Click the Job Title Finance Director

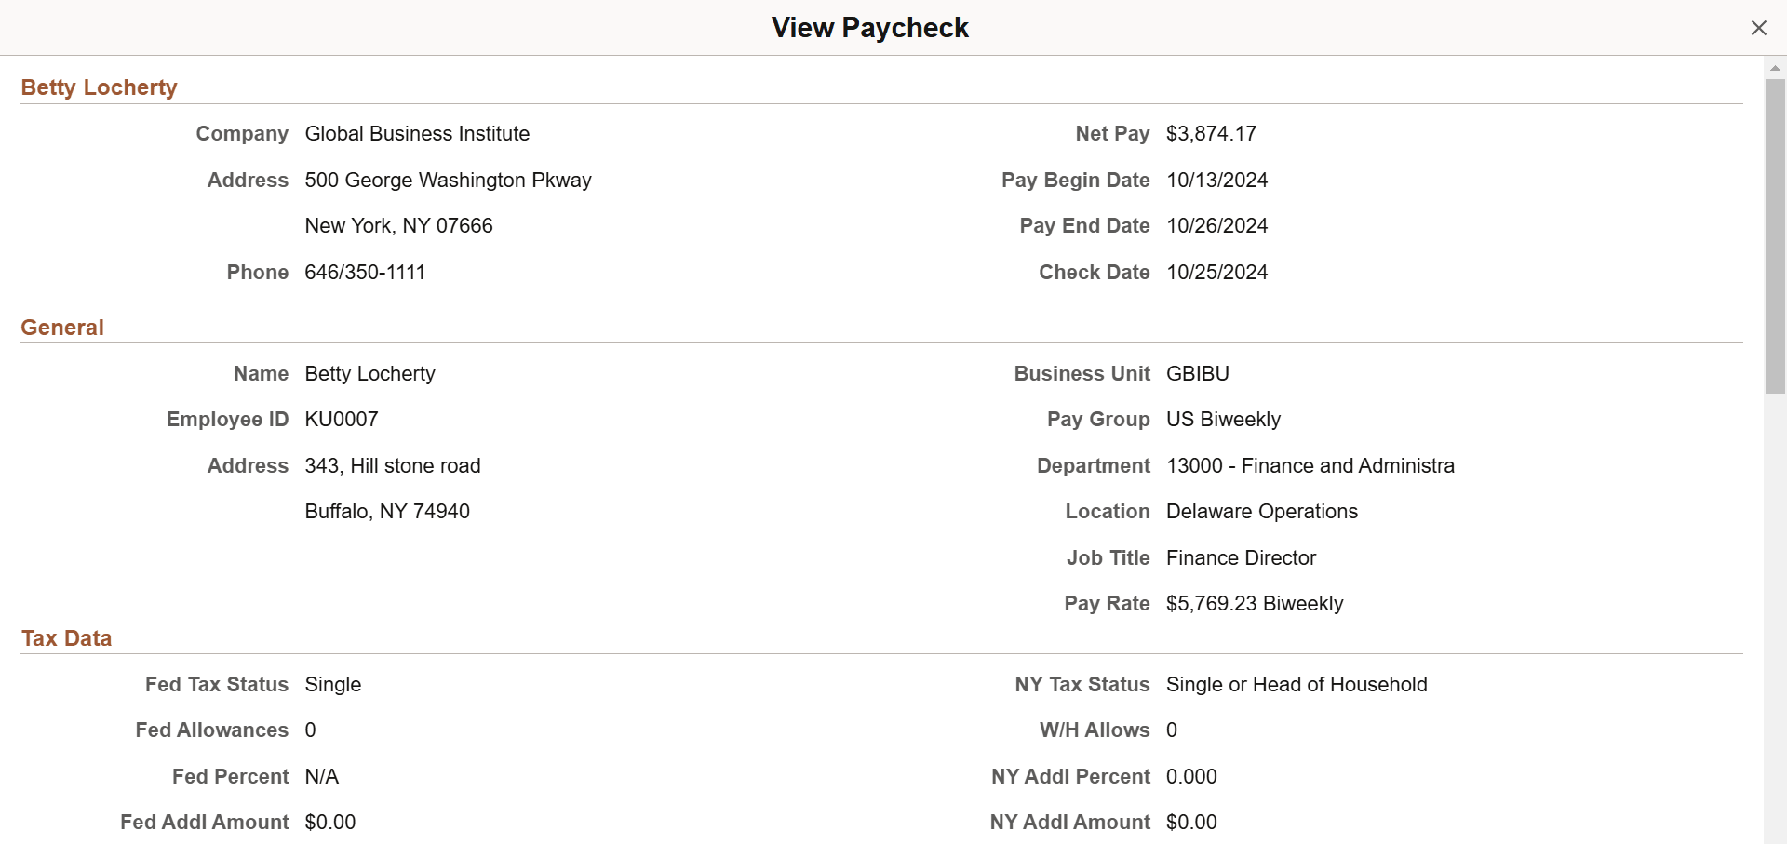(1241, 557)
